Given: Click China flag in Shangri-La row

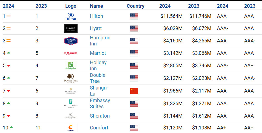Looking at the screenshot, I should (134, 91).
